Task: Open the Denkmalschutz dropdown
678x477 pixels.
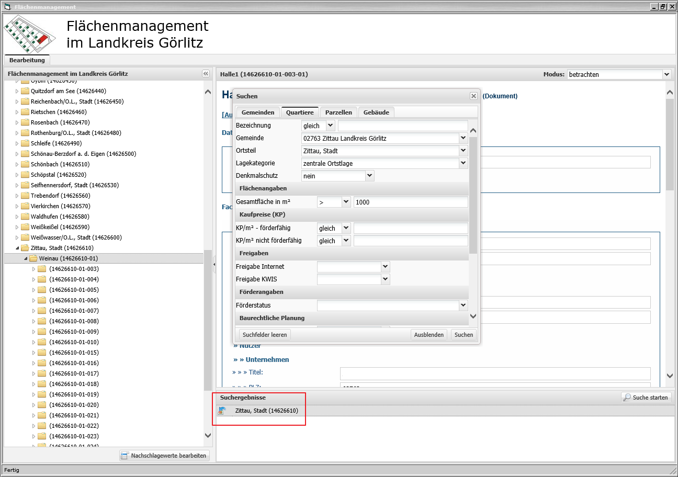Action: point(370,176)
